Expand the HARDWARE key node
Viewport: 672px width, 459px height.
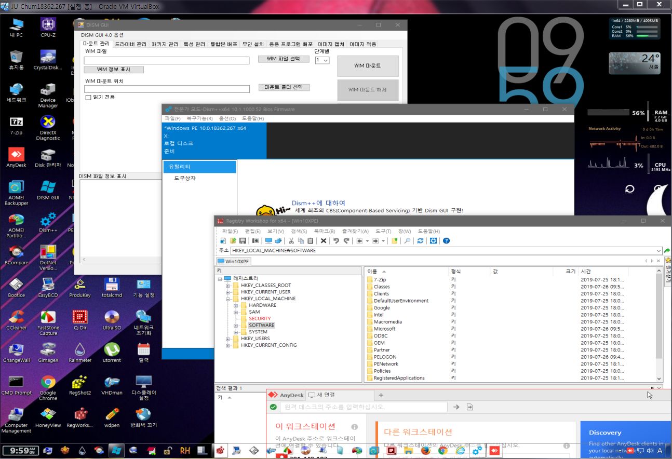pos(236,305)
